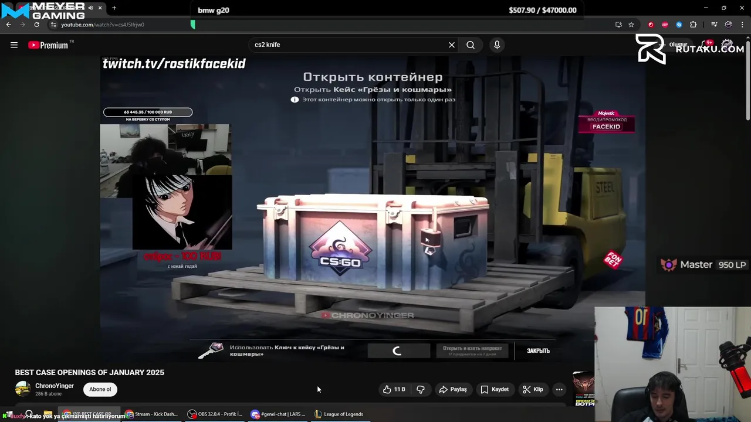Open the red extension icon

(651, 25)
